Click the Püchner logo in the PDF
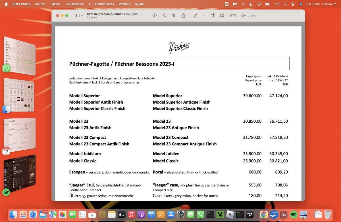341x222 pixels. 179,48
